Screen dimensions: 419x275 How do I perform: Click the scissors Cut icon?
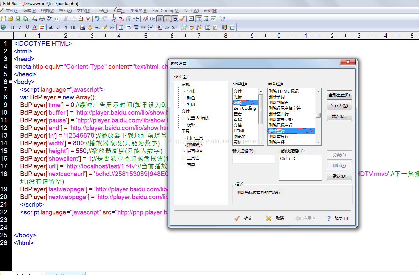pyautogui.click(x=66, y=19)
